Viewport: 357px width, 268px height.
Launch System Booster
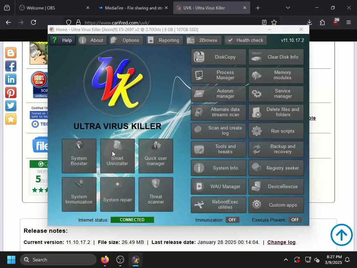79,156
